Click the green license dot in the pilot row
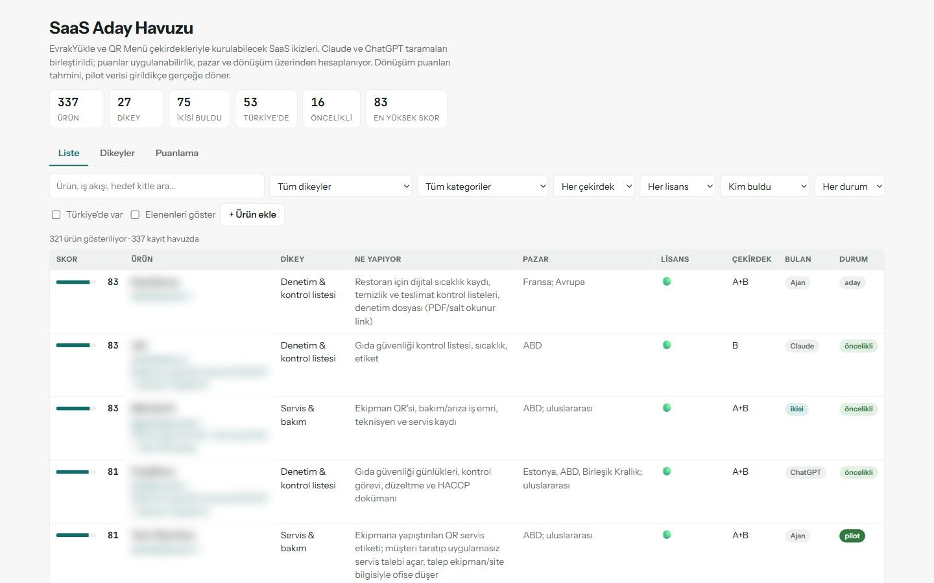The height and width of the screenshot is (583, 934). [667, 535]
